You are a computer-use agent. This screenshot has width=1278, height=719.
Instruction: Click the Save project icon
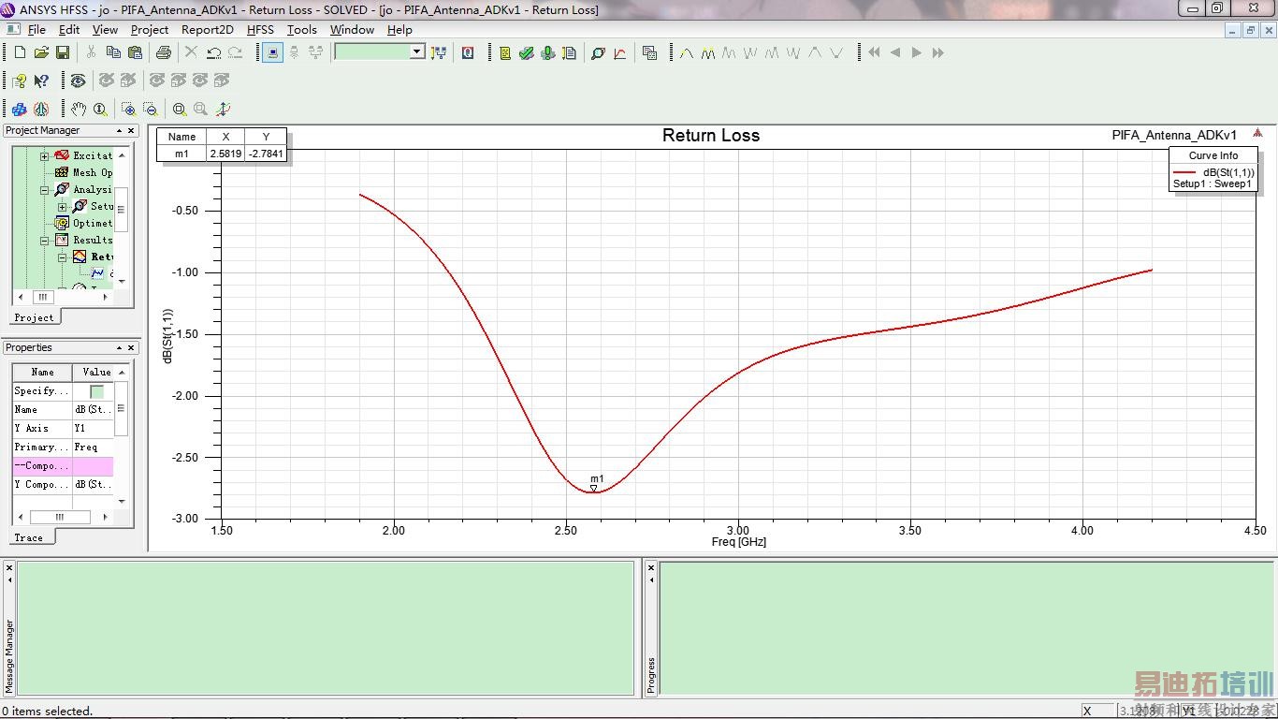tap(63, 52)
